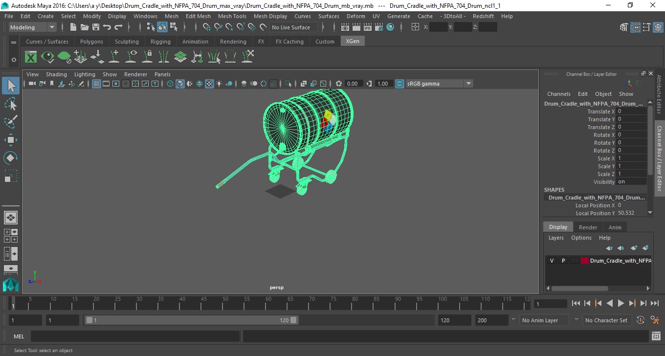The height and width of the screenshot is (356, 665).
Task: Click the Maya home logo icon
Action: (x=11, y=285)
